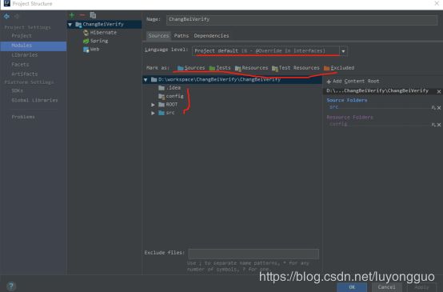This screenshot has width=443, height=292.
Task: Unmark src as source folder
Action: [x=439, y=108]
